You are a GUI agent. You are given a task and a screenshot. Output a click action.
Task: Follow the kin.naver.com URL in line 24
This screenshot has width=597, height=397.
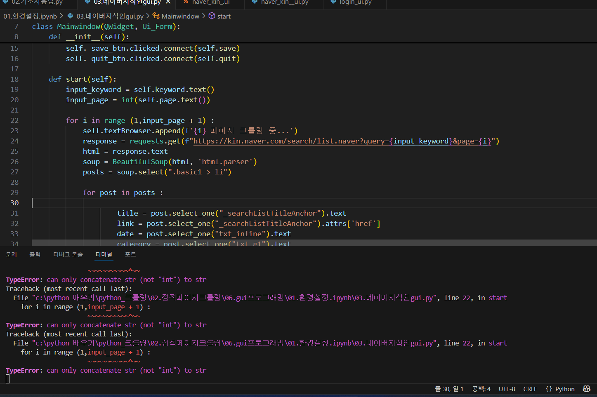pyautogui.click(x=342, y=141)
